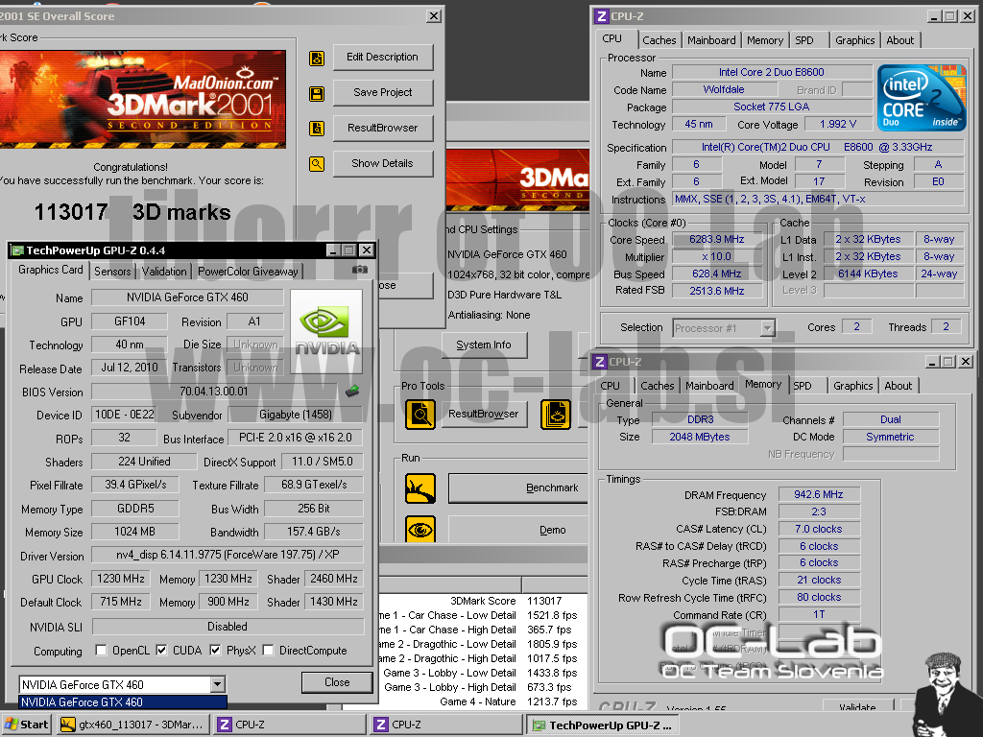Click the Pro Tools magnifier ResultBrowser icon
Viewport: 983px width, 737px height.
click(x=420, y=415)
